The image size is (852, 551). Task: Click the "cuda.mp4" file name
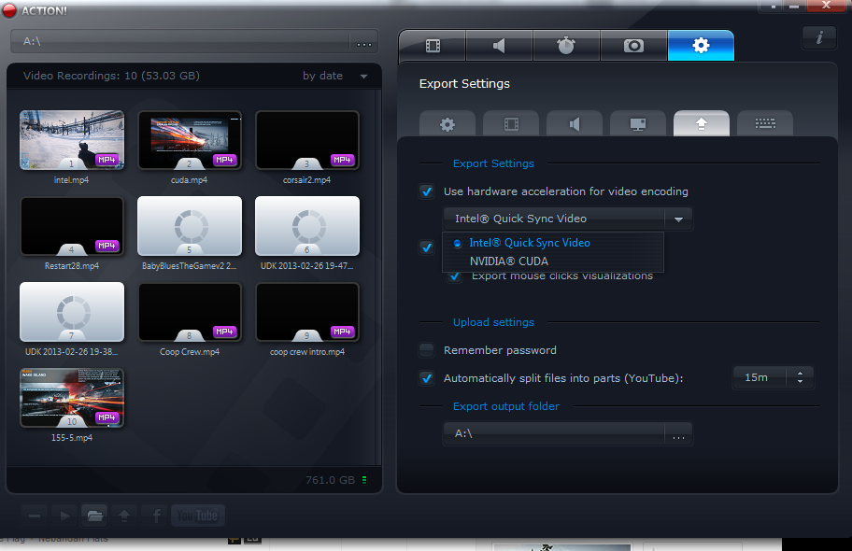tap(189, 180)
